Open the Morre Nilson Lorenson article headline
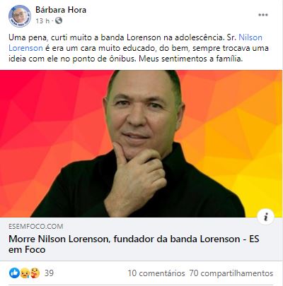Image resolution: width=283 pixels, height=286 pixels. (x=134, y=244)
